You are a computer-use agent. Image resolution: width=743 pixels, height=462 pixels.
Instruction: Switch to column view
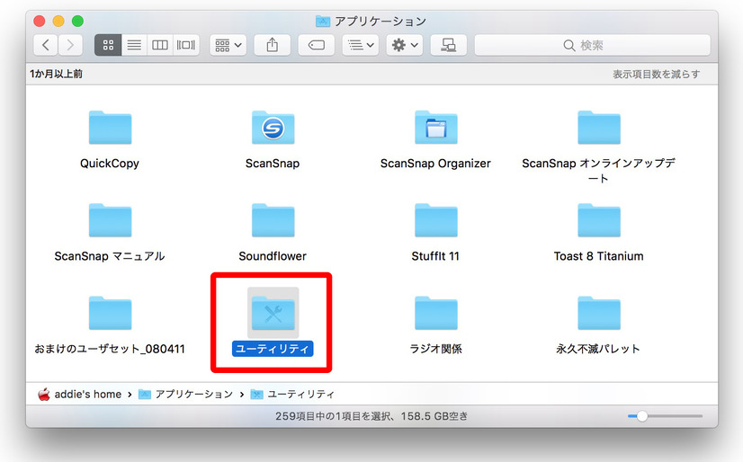tap(160, 45)
